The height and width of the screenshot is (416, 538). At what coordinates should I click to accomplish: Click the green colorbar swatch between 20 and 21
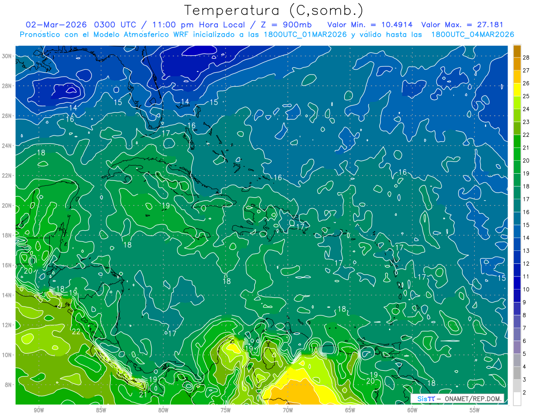pos(517,154)
